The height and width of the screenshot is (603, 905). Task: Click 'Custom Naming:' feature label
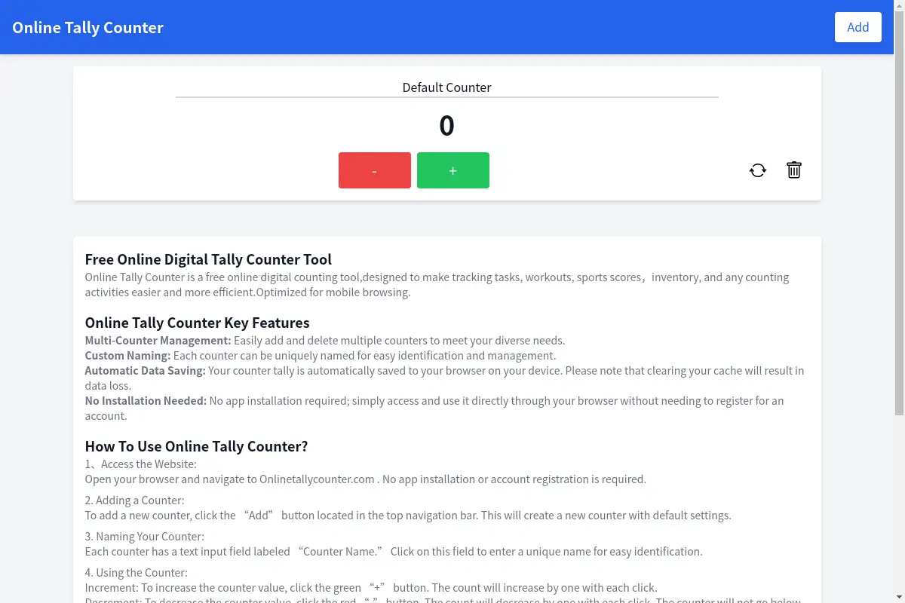pos(127,355)
